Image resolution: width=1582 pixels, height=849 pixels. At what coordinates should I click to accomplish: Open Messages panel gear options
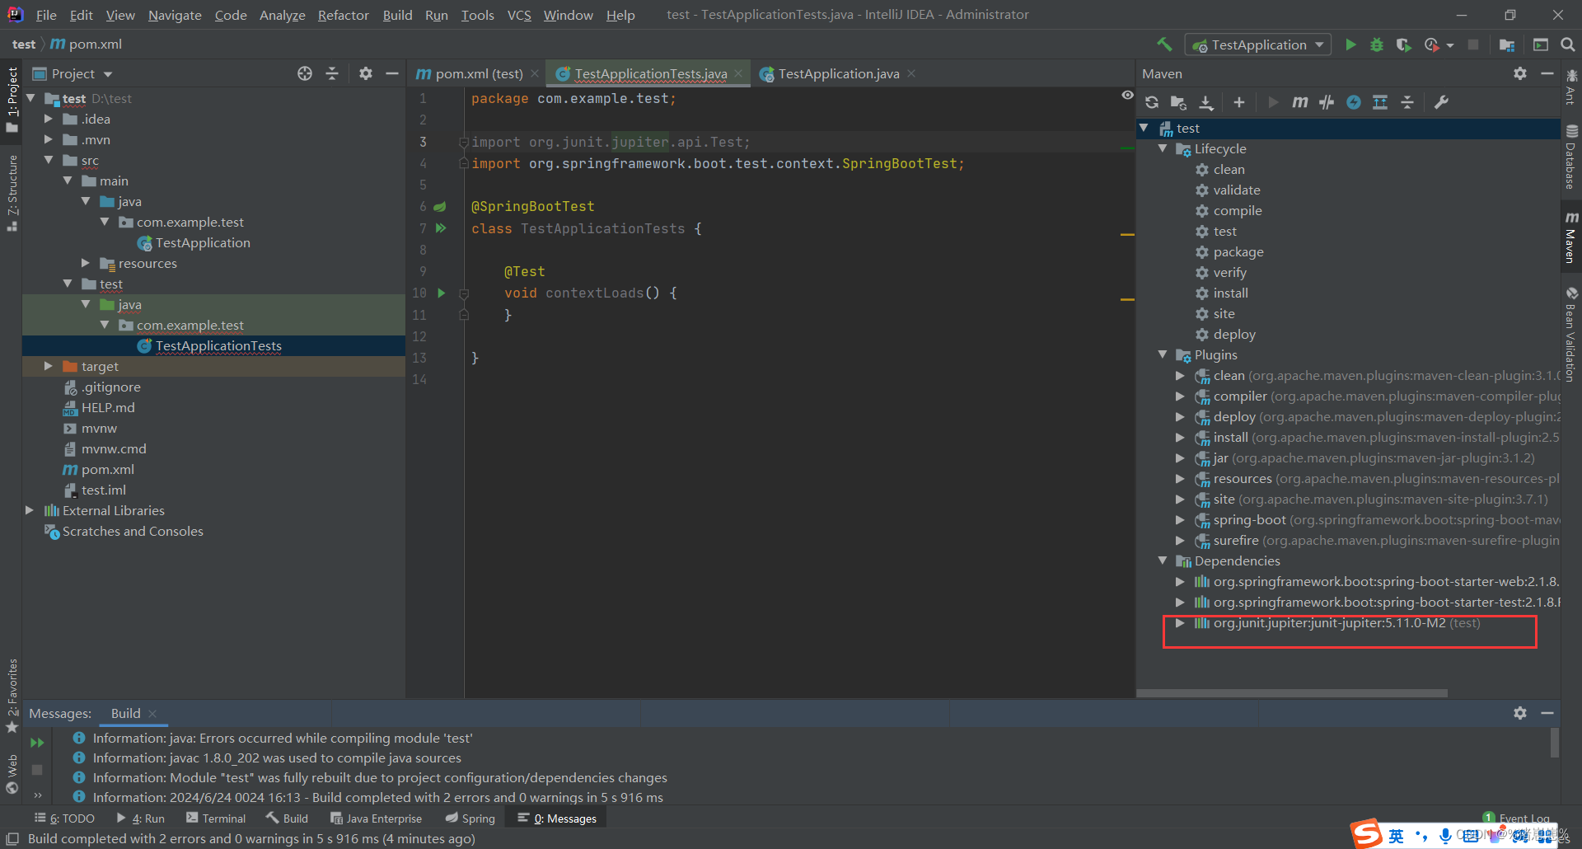click(x=1520, y=713)
